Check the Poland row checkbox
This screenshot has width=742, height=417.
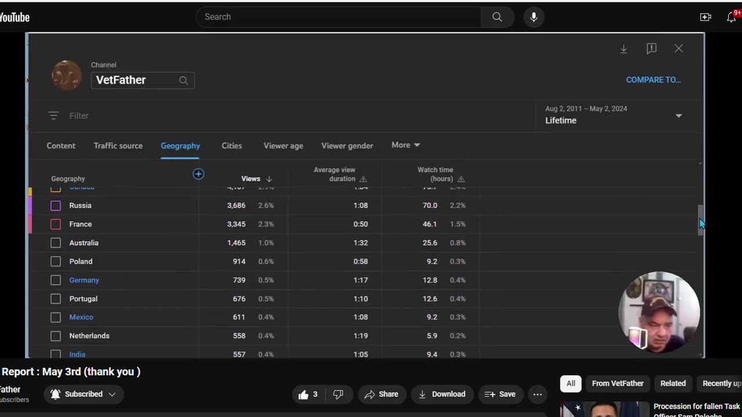coord(56,261)
